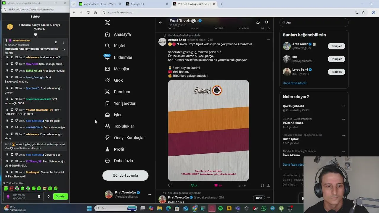The height and width of the screenshot is (213, 379).
Task: Click browser back arrow
Action: tap(74, 12)
